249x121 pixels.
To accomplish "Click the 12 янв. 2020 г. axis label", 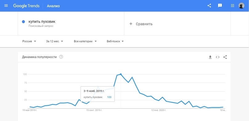I will pos(159,110).
